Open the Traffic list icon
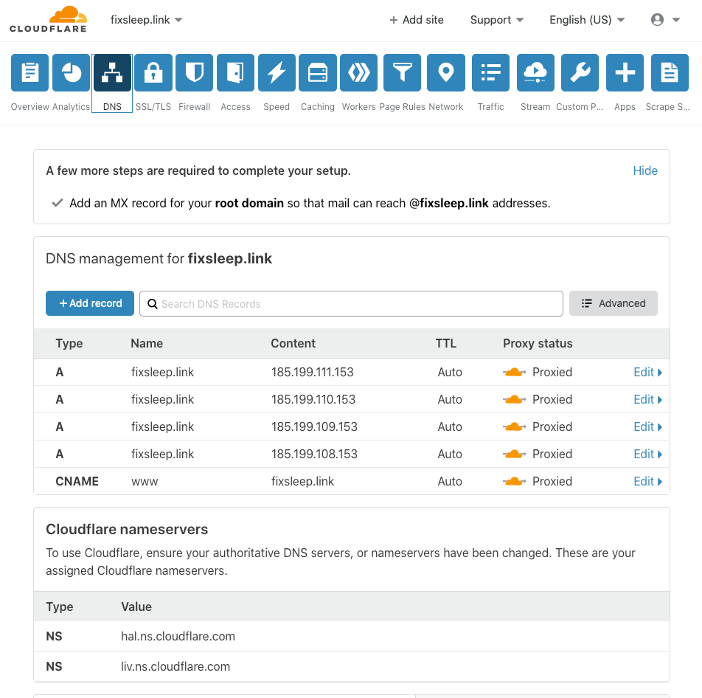Image resolution: width=702 pixels, height=698 pixels. click(x=490, y=72)
